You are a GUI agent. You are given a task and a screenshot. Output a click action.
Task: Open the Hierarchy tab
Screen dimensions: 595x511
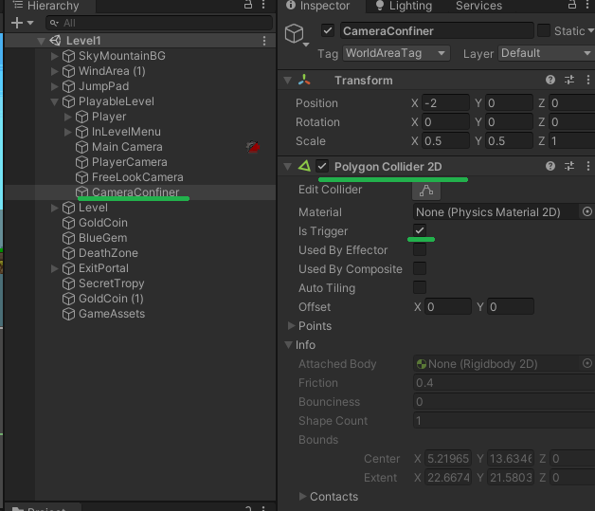pos(46,6)
